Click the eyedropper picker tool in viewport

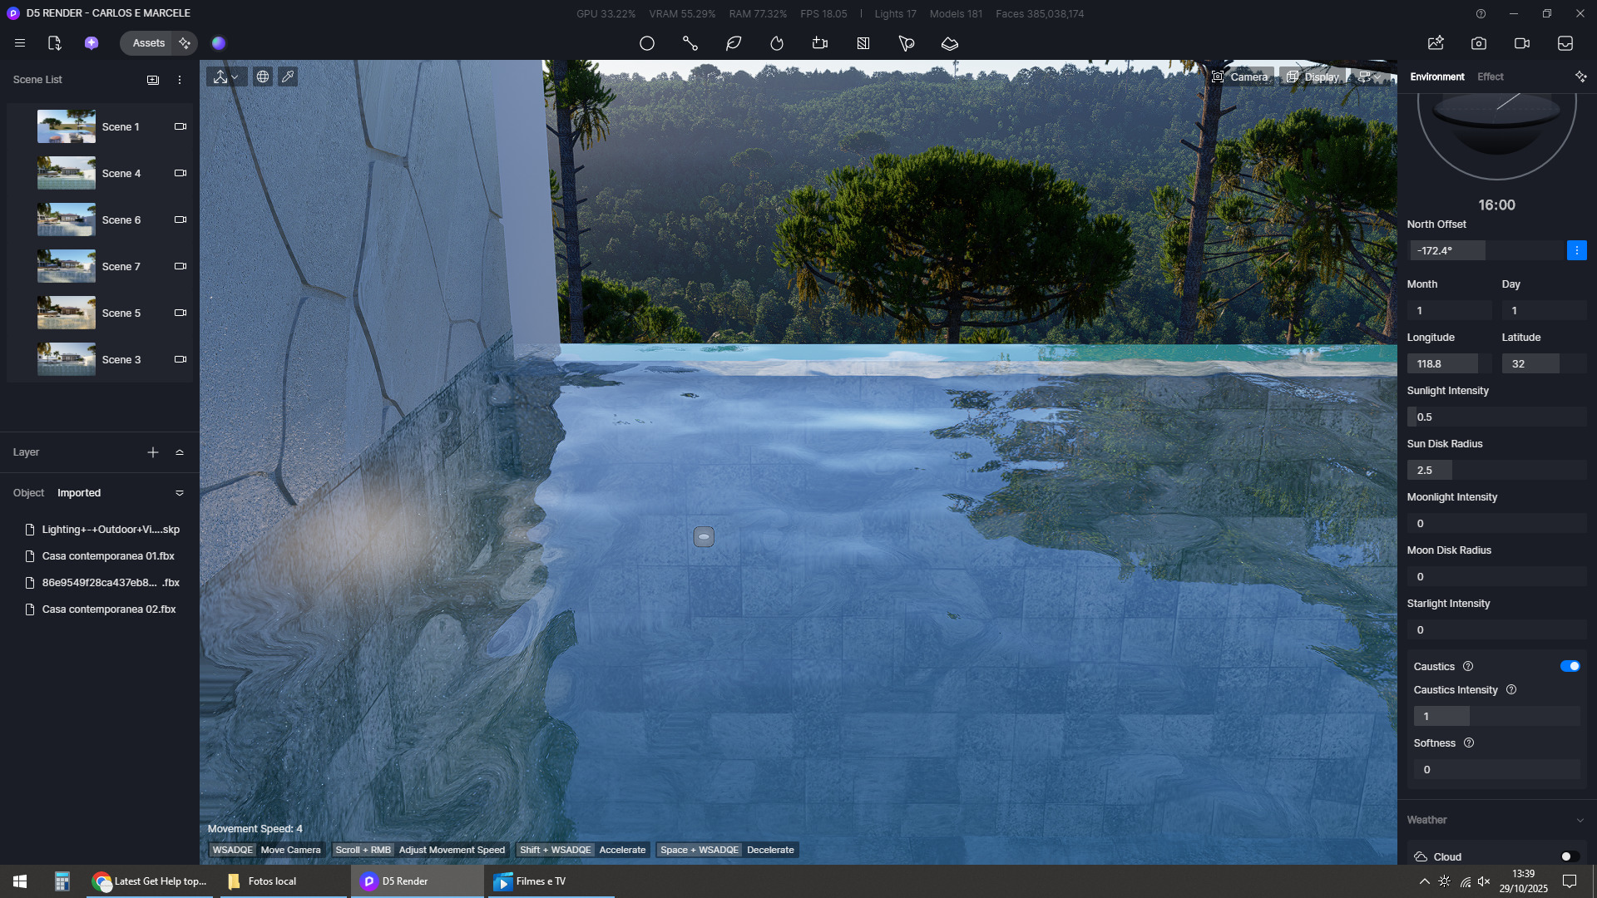coord(288,76)
